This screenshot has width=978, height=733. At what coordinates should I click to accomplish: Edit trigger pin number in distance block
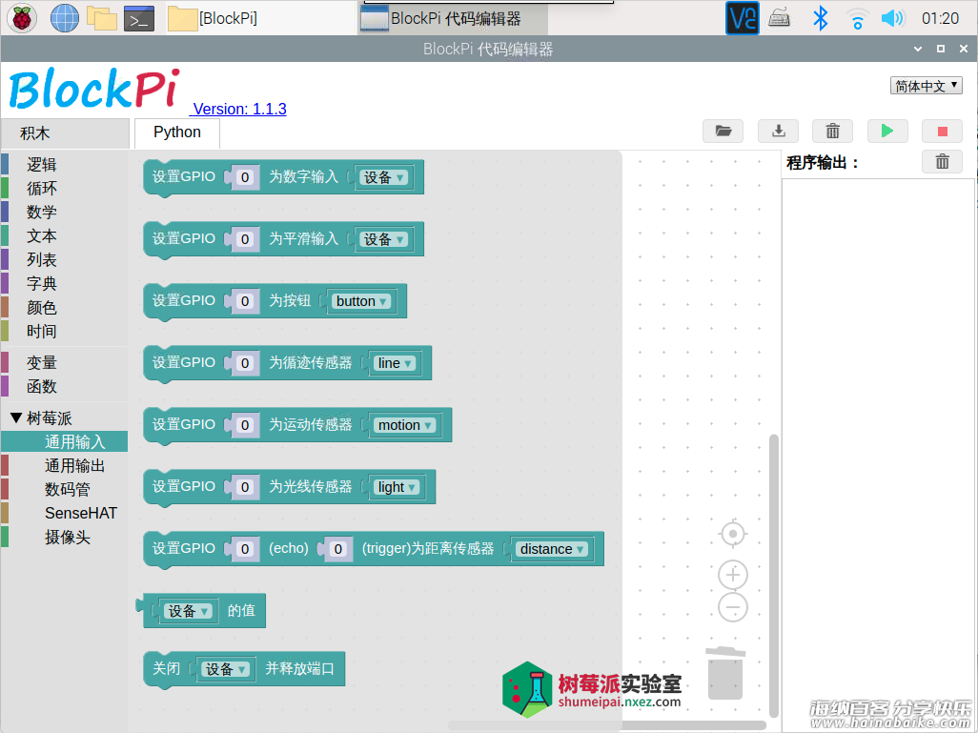click(x=337, y=548)
